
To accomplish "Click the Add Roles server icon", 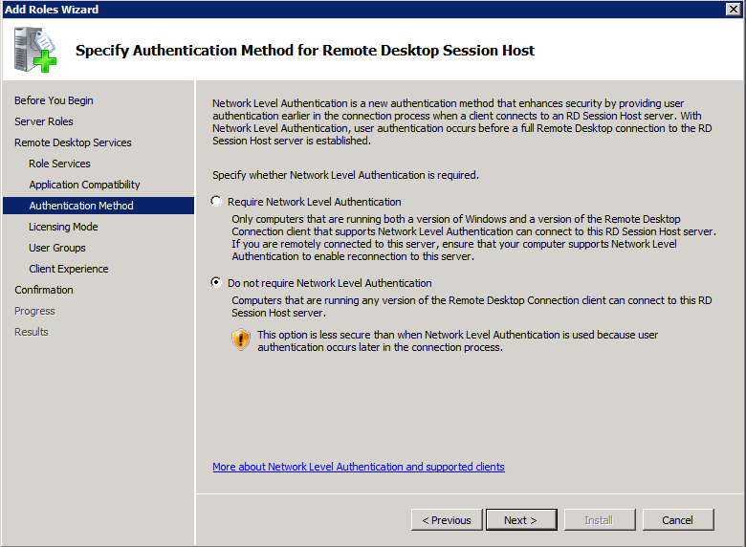I will [34, 50].
